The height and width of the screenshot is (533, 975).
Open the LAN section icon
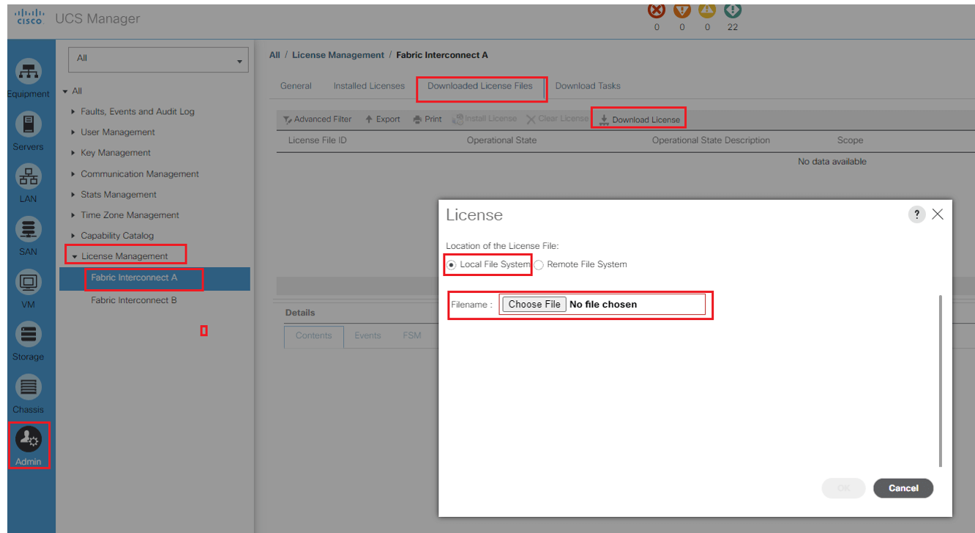coord(29,176)
